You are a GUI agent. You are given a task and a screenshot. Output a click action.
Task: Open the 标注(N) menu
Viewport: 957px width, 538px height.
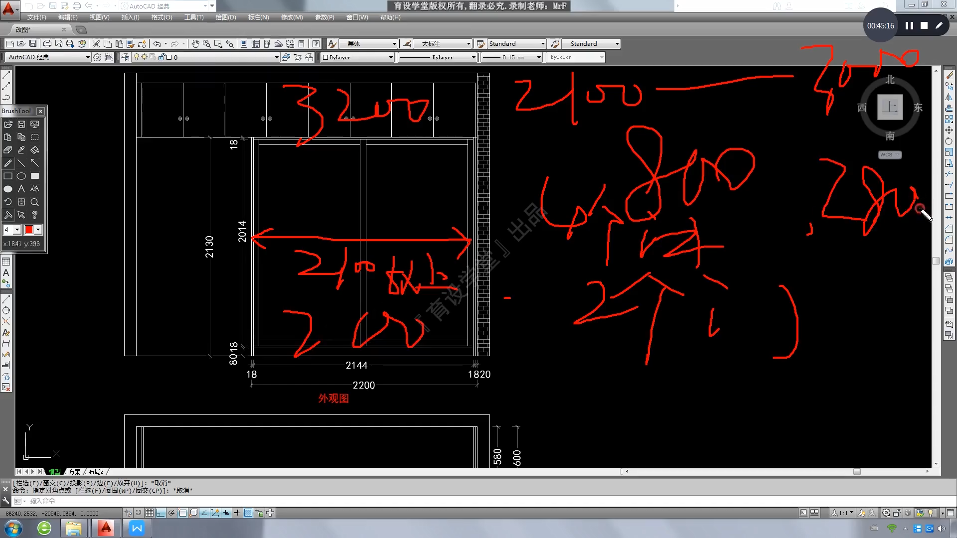tap(258, 17)
